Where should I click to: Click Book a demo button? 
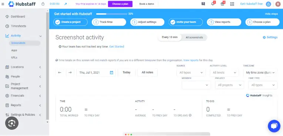(x=146, y=4)
